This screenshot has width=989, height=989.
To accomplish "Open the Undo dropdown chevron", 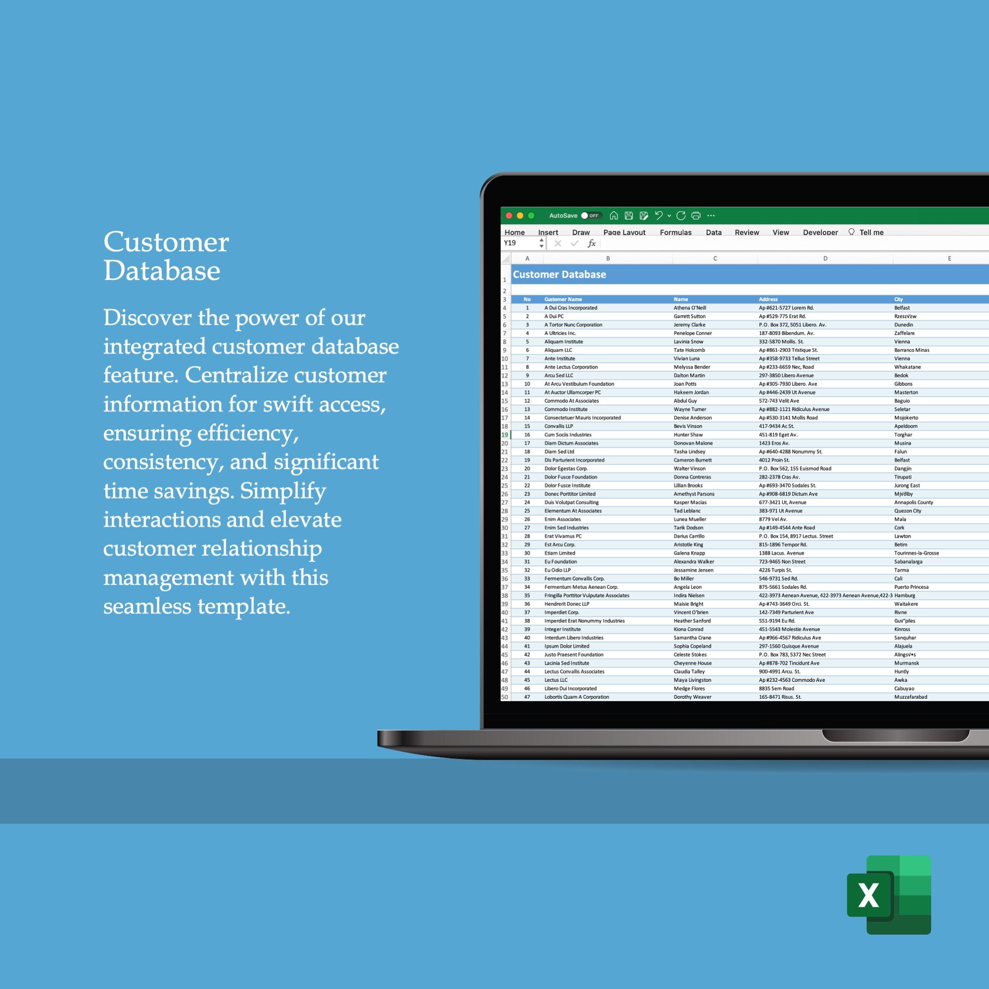I will click(669, 216).
